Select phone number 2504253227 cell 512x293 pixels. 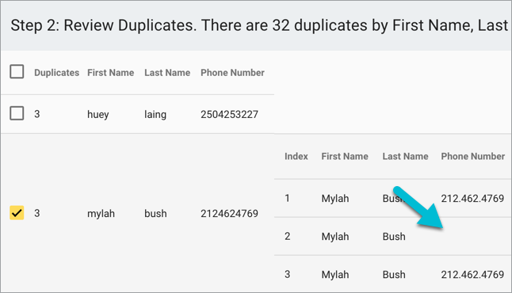point(229,115)
